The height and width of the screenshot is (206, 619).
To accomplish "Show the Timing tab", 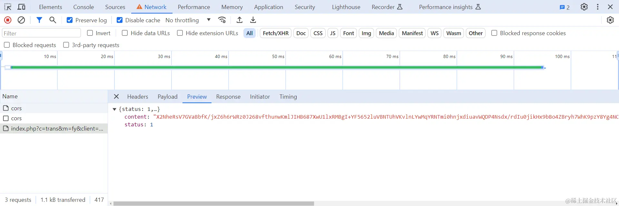I will [x=288, y=96].
